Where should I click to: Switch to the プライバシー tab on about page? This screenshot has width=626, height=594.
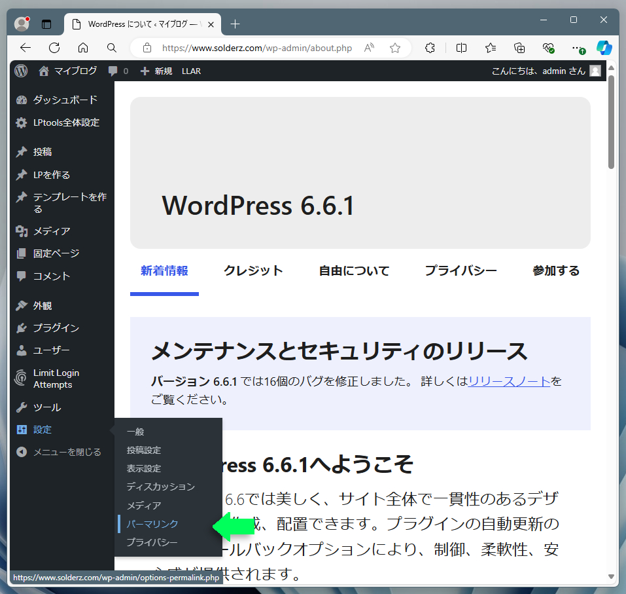pyautogui.click(x=461, y=270)
